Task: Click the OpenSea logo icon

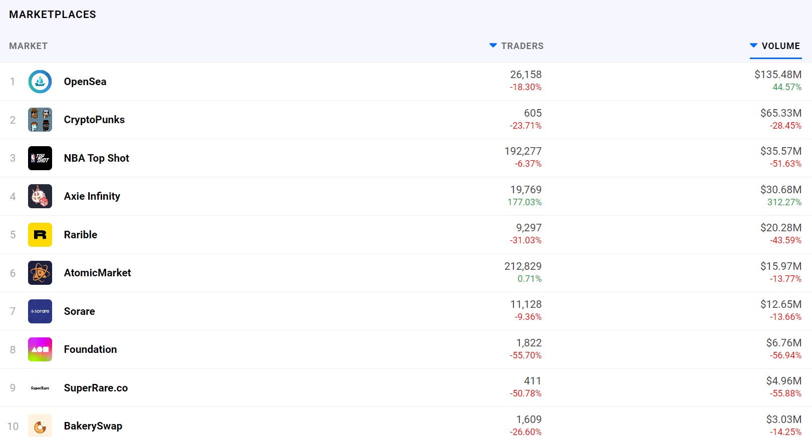Action: pyautogui.click(x=40, y=82)
